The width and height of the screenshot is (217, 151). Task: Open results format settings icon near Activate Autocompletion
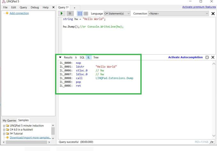207,57
